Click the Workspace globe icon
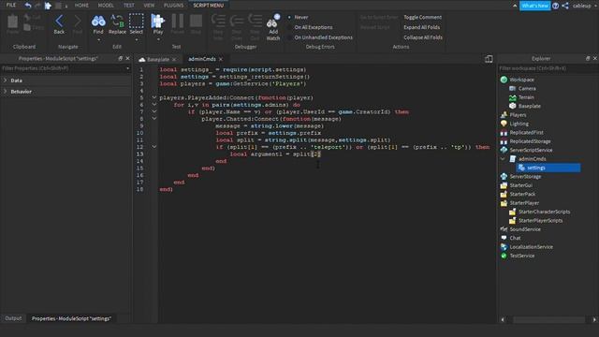This screenshot has width=599, height=337. 504,80
